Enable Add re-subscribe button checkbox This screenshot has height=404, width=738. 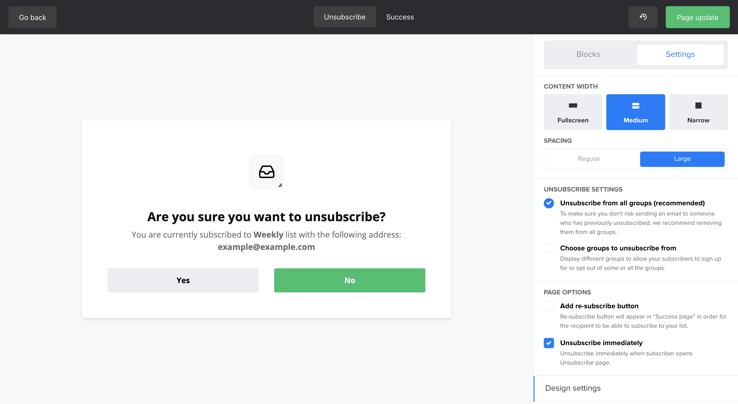click(x=549, y=306)
